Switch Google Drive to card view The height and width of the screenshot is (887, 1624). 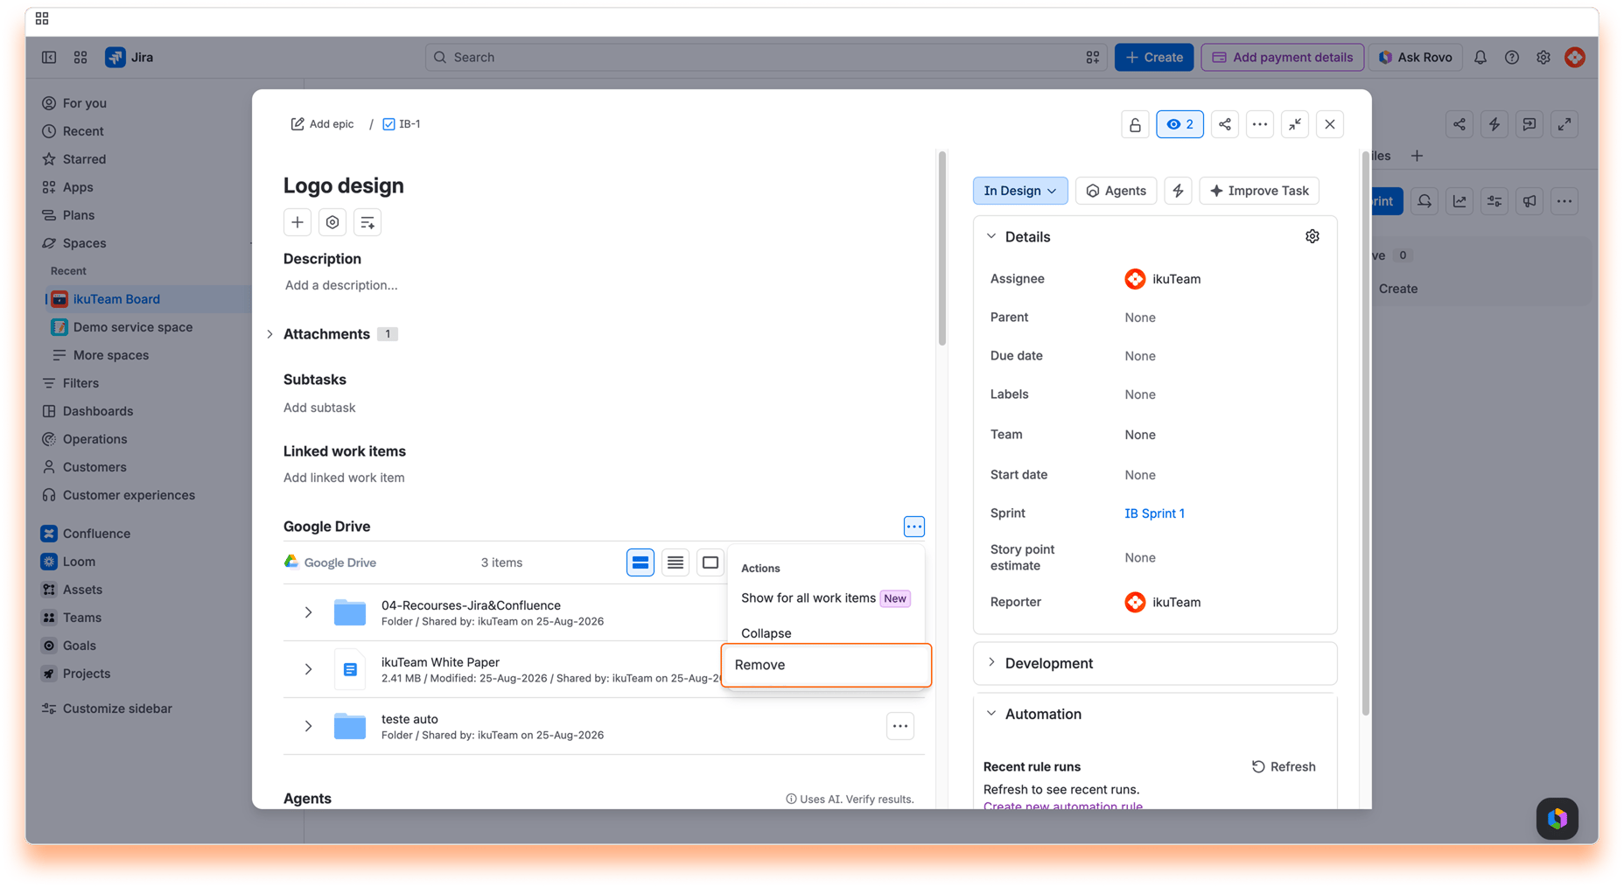pos(640,562)
